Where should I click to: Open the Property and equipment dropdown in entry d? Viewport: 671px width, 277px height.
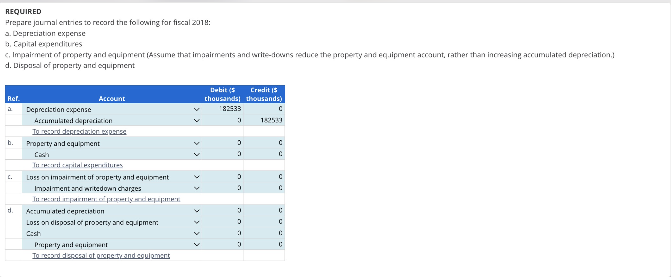click(x=197, y=244)
